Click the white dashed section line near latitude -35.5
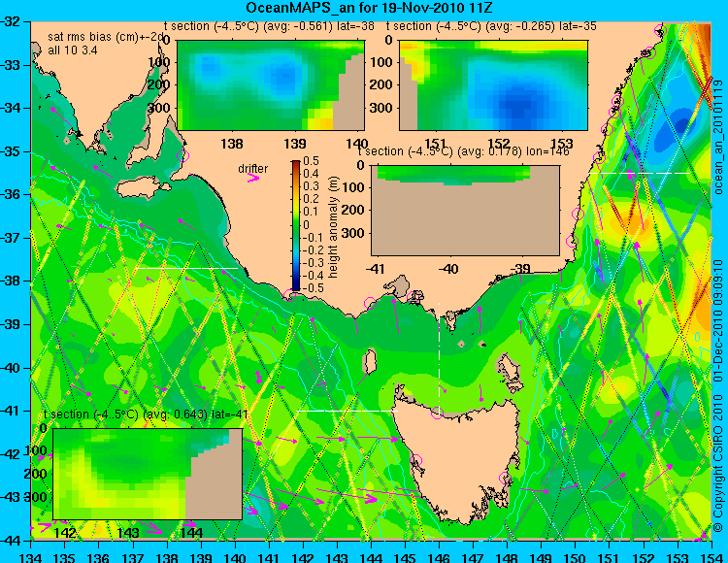The image size is (728, 563). point(641,173)
